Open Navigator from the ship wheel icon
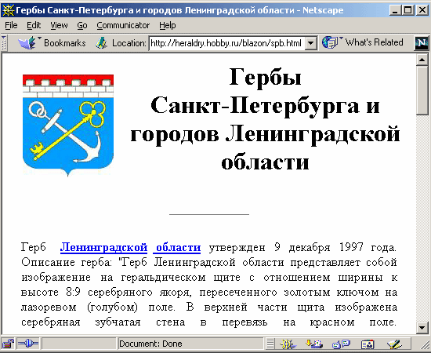The image size is (431, 353). pyautogui.click(x=288, y=344)
